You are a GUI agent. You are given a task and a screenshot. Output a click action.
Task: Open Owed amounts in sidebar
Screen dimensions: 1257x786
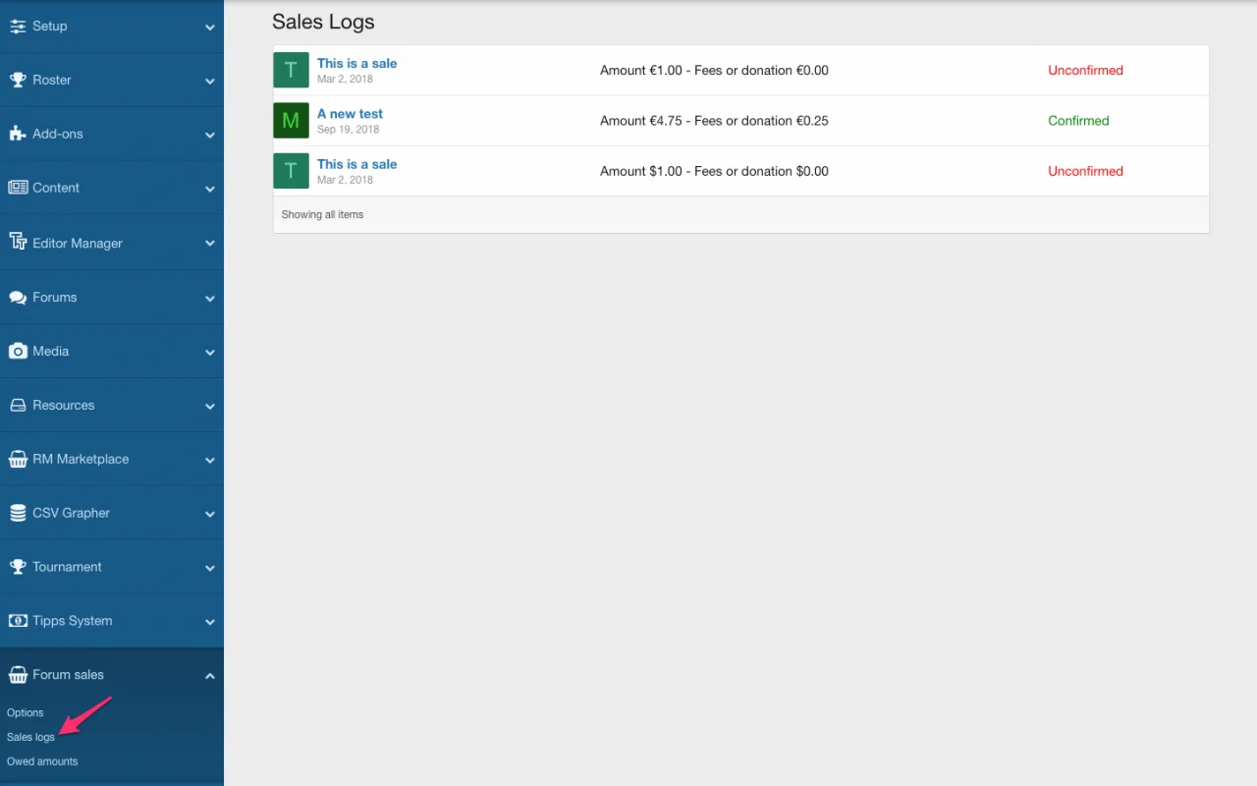pos(42,761)
